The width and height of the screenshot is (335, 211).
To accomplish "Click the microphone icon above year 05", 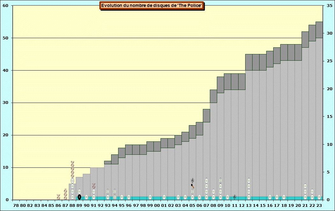I will (192, 186).
